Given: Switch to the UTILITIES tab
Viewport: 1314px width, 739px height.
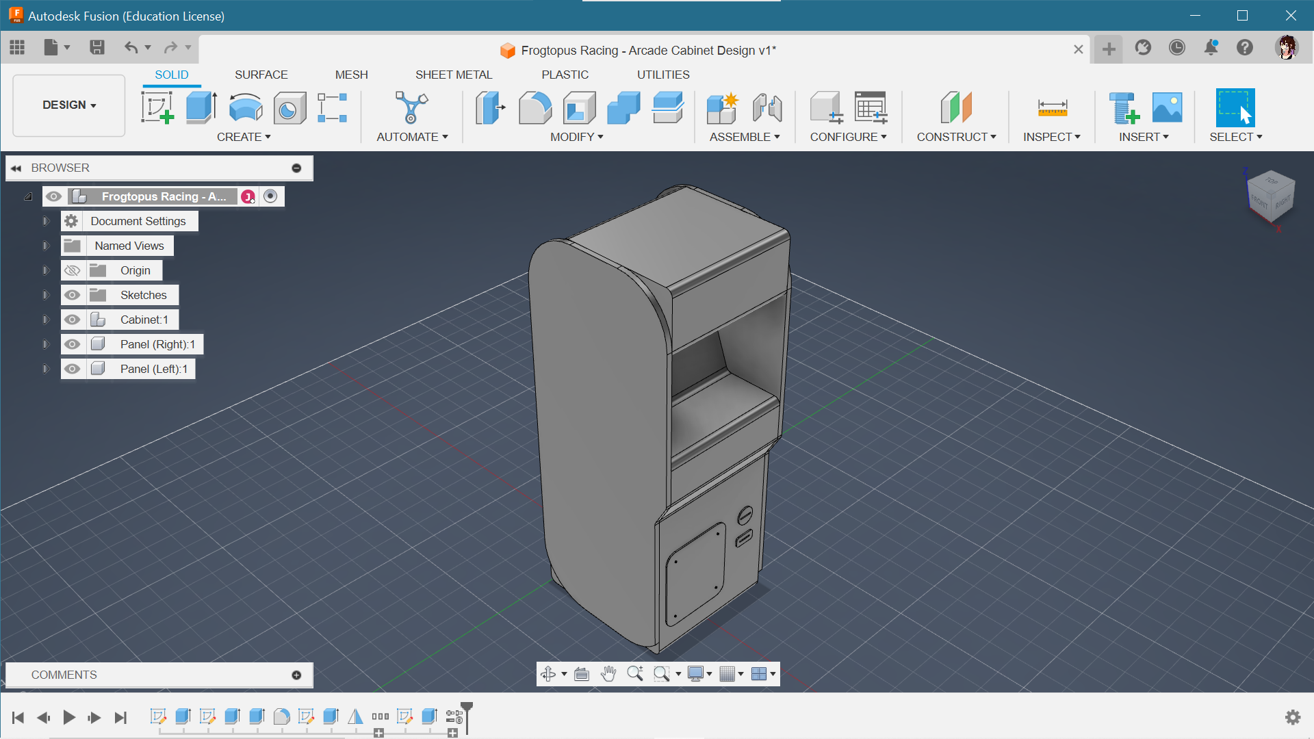Looking at the screenshot, I should [x=663, y=75].
